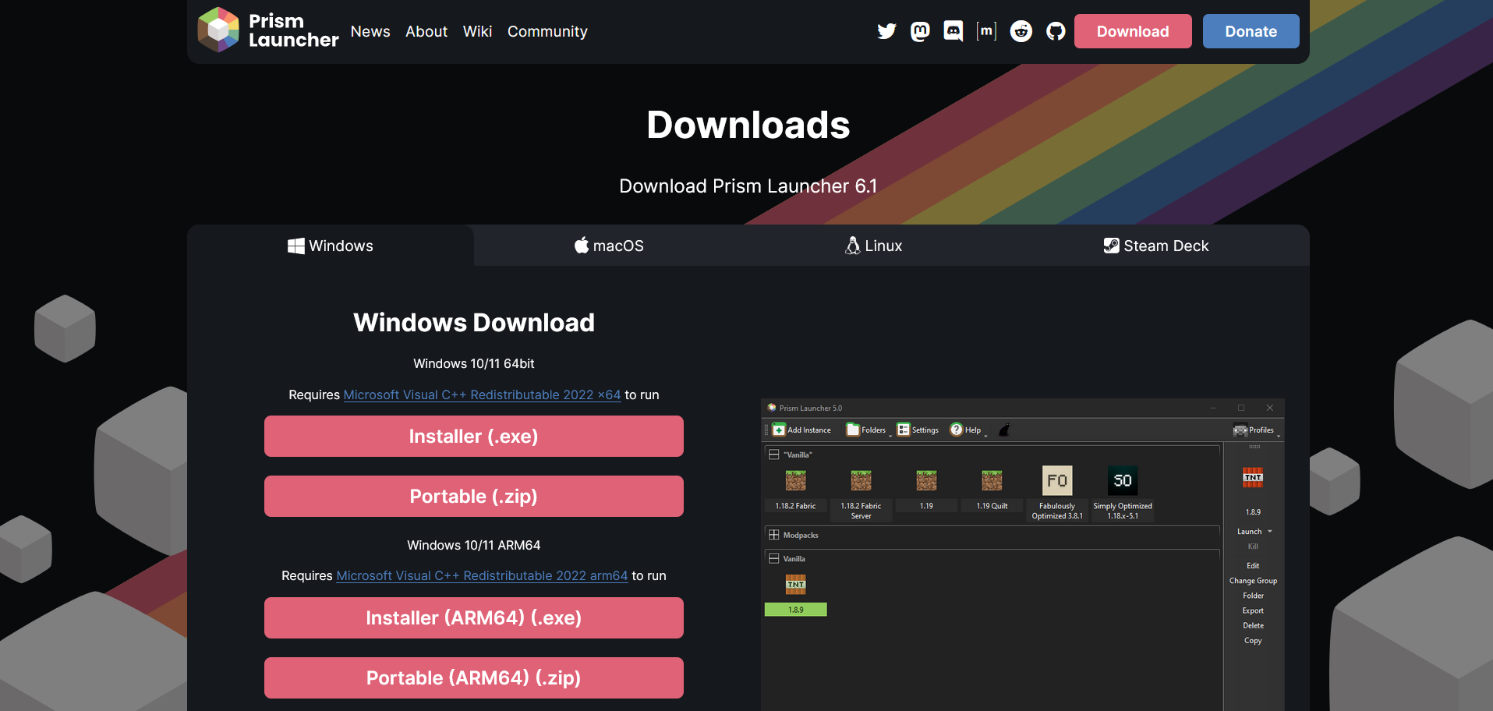1493x711 pixels.
Task: Open the Reddit community icon
Action: [1021, 31]
